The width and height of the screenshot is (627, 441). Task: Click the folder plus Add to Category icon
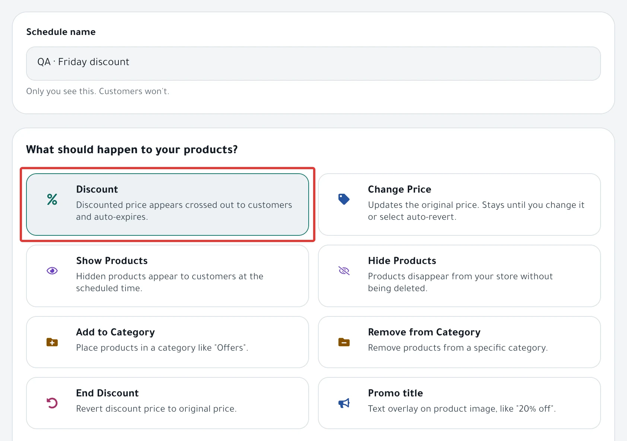[x=52, y=342]
